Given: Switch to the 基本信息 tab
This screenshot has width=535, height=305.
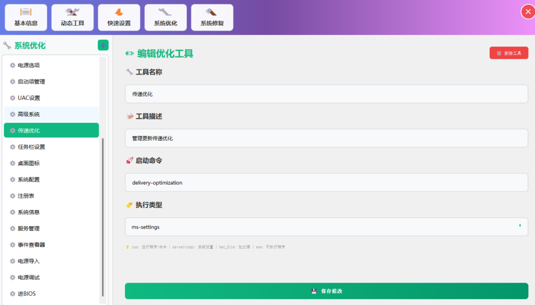Looking at the screenshot, I should pos(26,18).
